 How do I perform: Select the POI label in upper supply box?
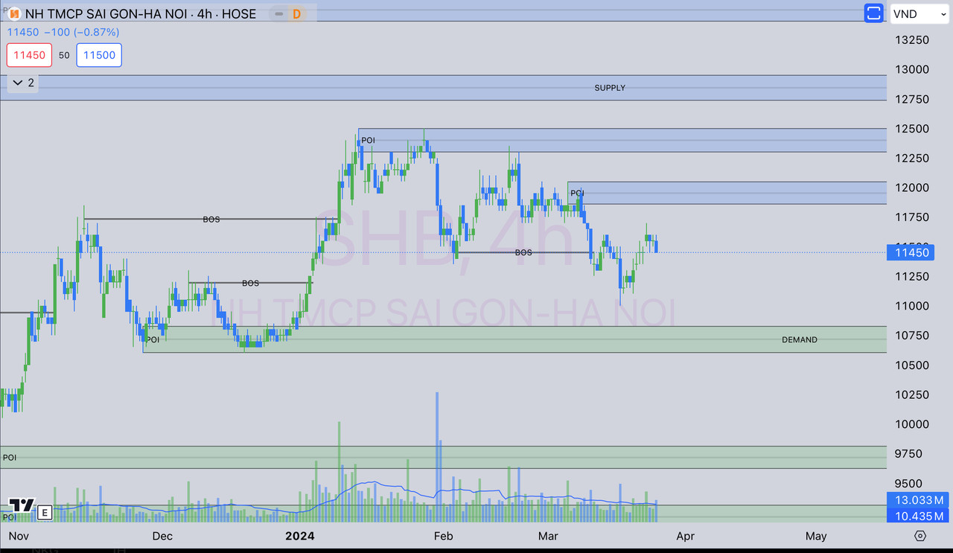pos(368,140)
